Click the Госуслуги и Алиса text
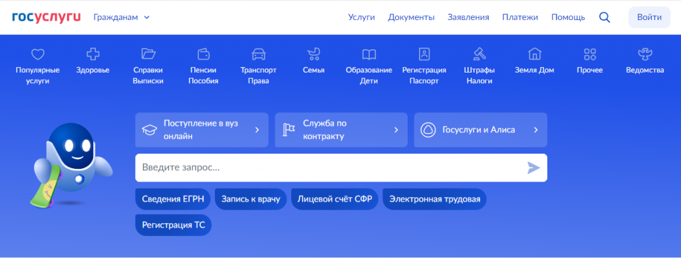 point(479,130)
